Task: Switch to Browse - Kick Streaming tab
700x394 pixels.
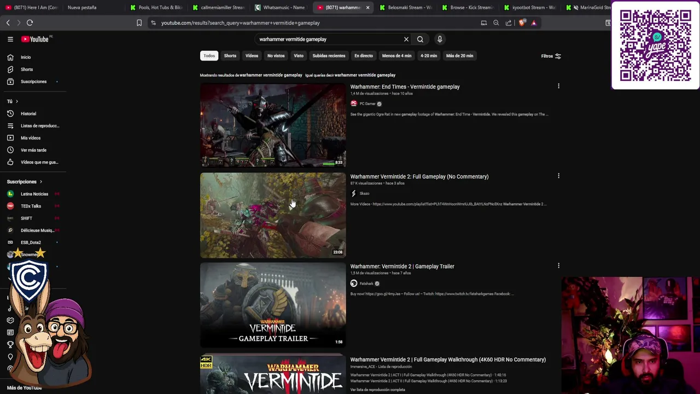Action: (x=468, y=8)
